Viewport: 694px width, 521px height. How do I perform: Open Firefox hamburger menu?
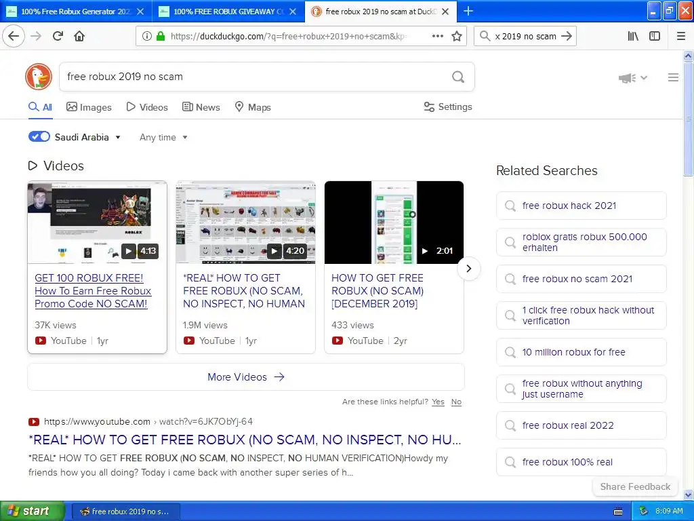coord(681,36)
